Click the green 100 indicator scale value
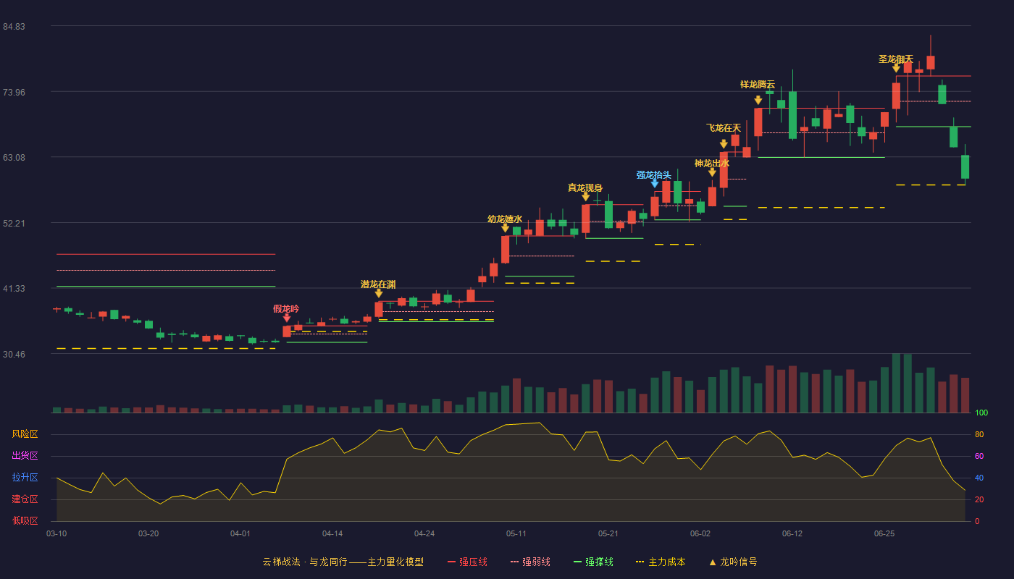 981,413
